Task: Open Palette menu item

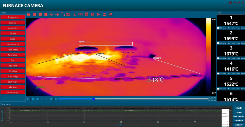Action: click(13, 39)
